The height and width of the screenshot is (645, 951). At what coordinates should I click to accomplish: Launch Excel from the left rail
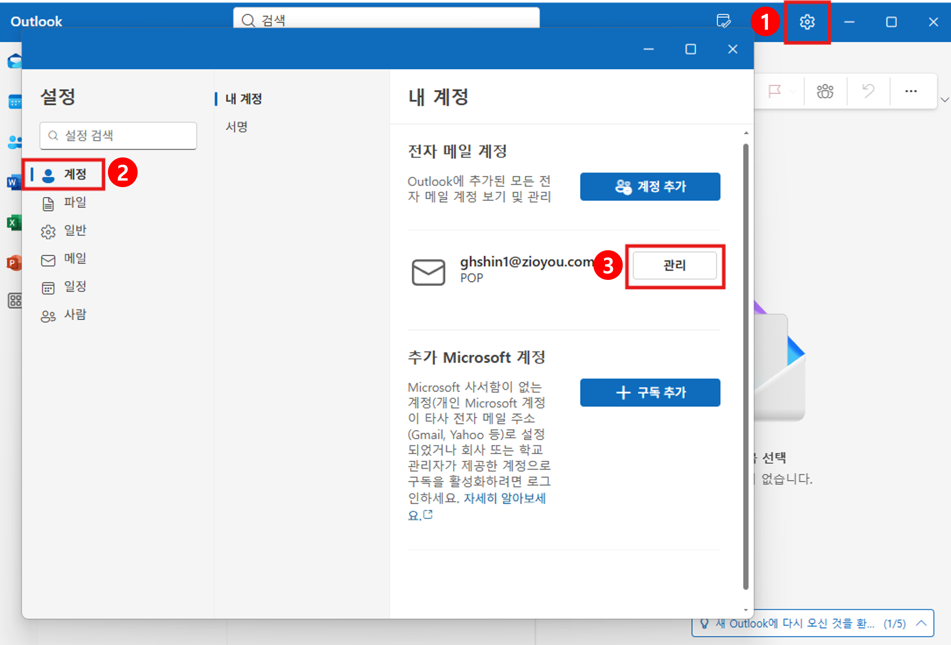[x=14, y=223]
